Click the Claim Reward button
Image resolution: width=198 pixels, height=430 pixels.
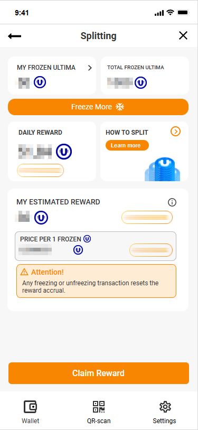pos(99,373)
